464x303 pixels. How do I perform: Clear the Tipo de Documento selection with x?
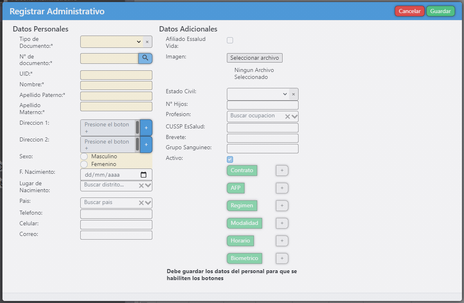(147, 42)
